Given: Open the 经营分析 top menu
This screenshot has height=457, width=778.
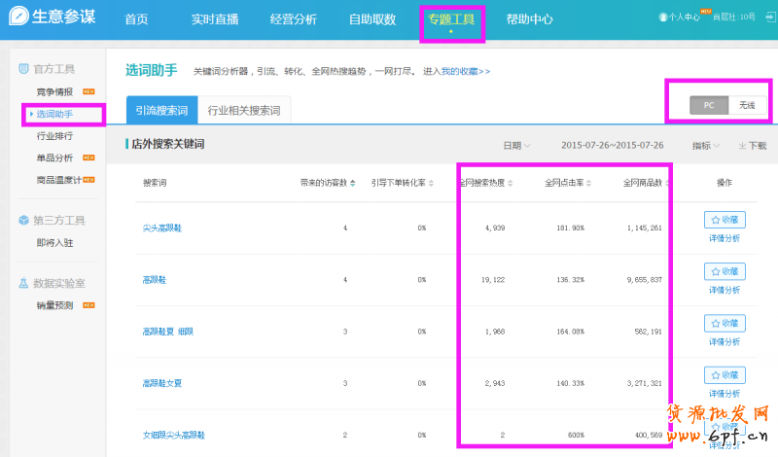Looking at the screenshot, I should click(293, 19).
